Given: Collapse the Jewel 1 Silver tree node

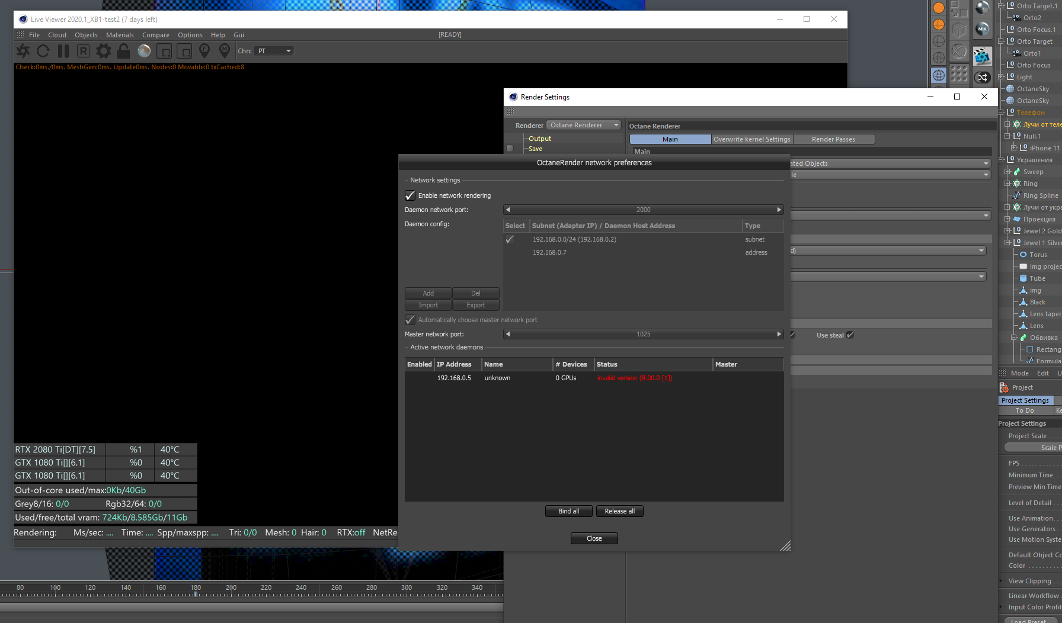Looking at the screenshot, I should (x=1007, y=243).
